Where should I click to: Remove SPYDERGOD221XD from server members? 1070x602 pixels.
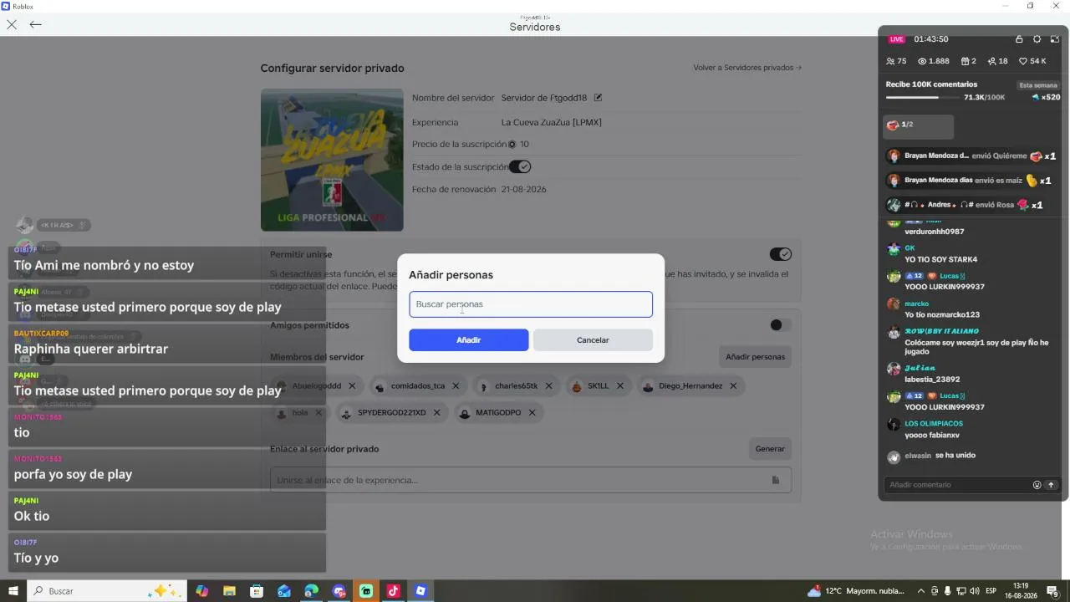coord(436,413)
